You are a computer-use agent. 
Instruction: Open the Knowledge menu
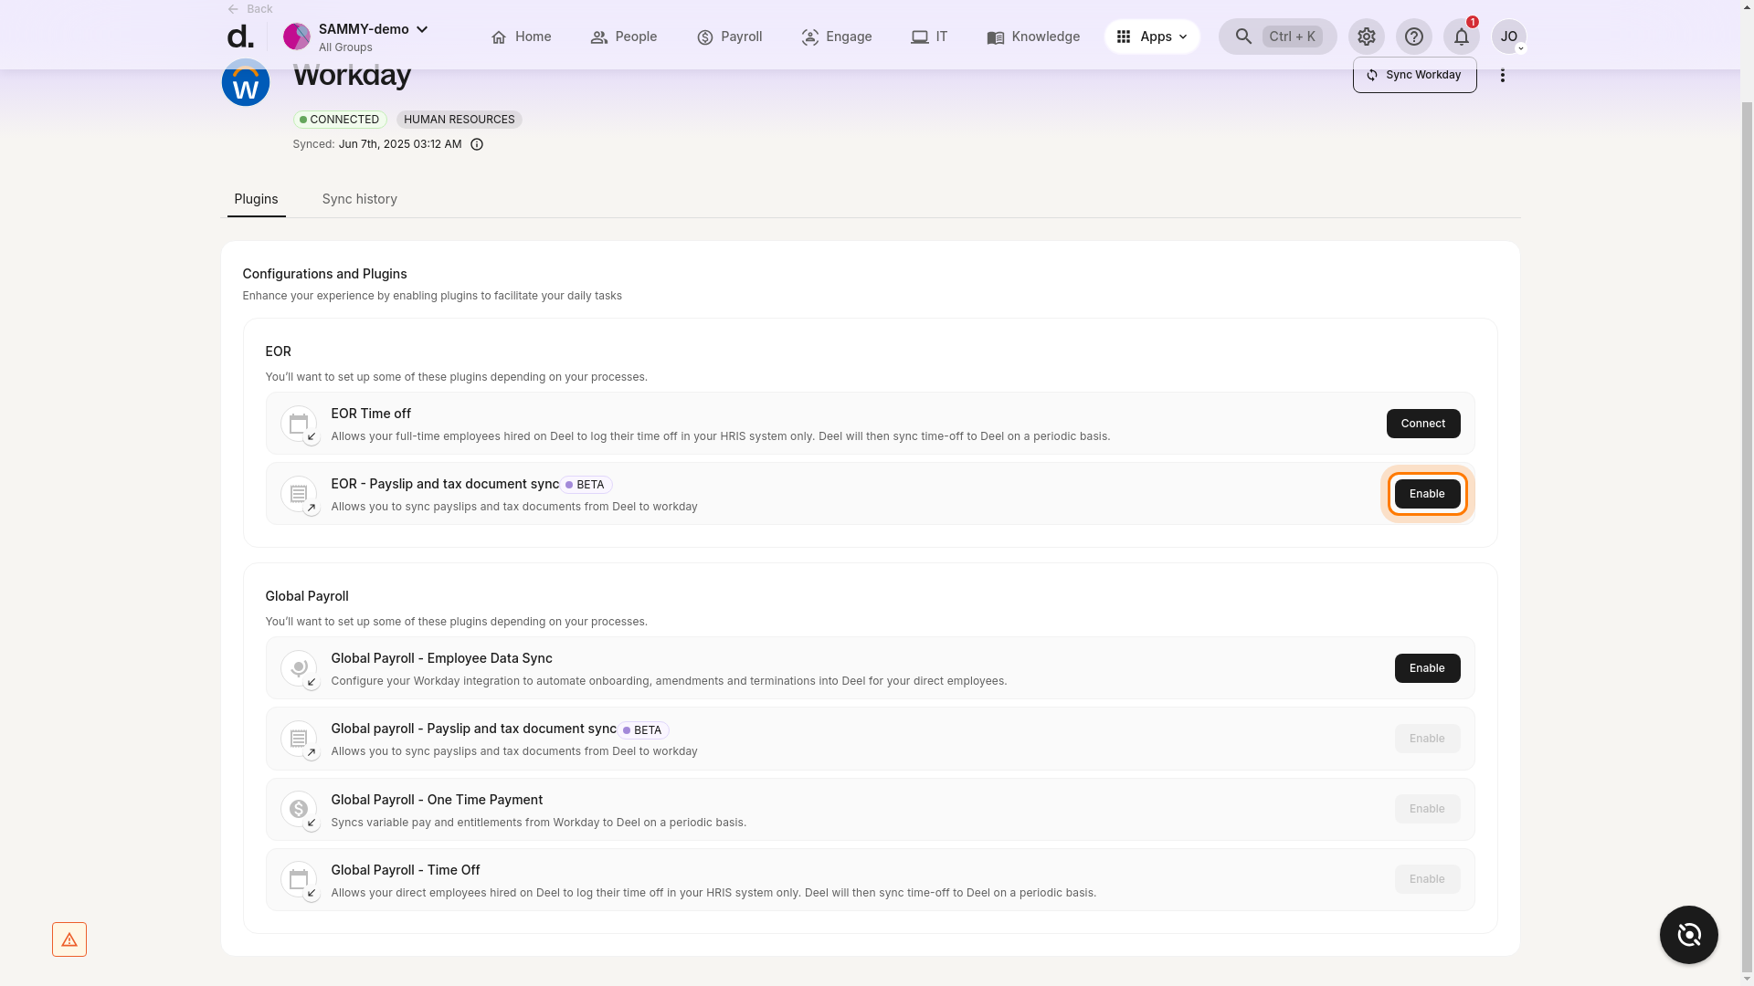[x=1032, y=37]
